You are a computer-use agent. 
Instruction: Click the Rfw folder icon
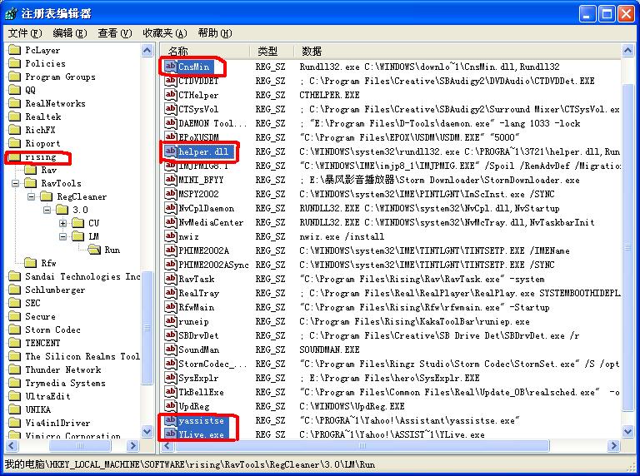coord(30,263)
